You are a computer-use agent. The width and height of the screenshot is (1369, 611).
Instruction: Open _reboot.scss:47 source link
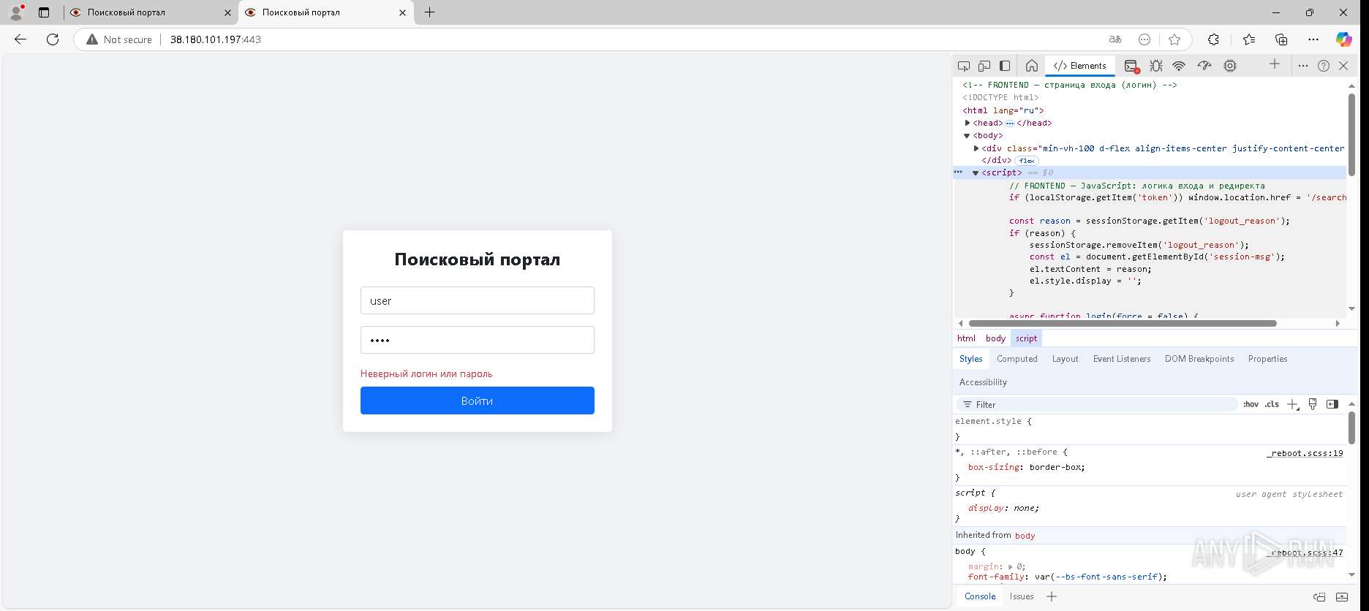pyautogui.click(x=1305, y=553)
